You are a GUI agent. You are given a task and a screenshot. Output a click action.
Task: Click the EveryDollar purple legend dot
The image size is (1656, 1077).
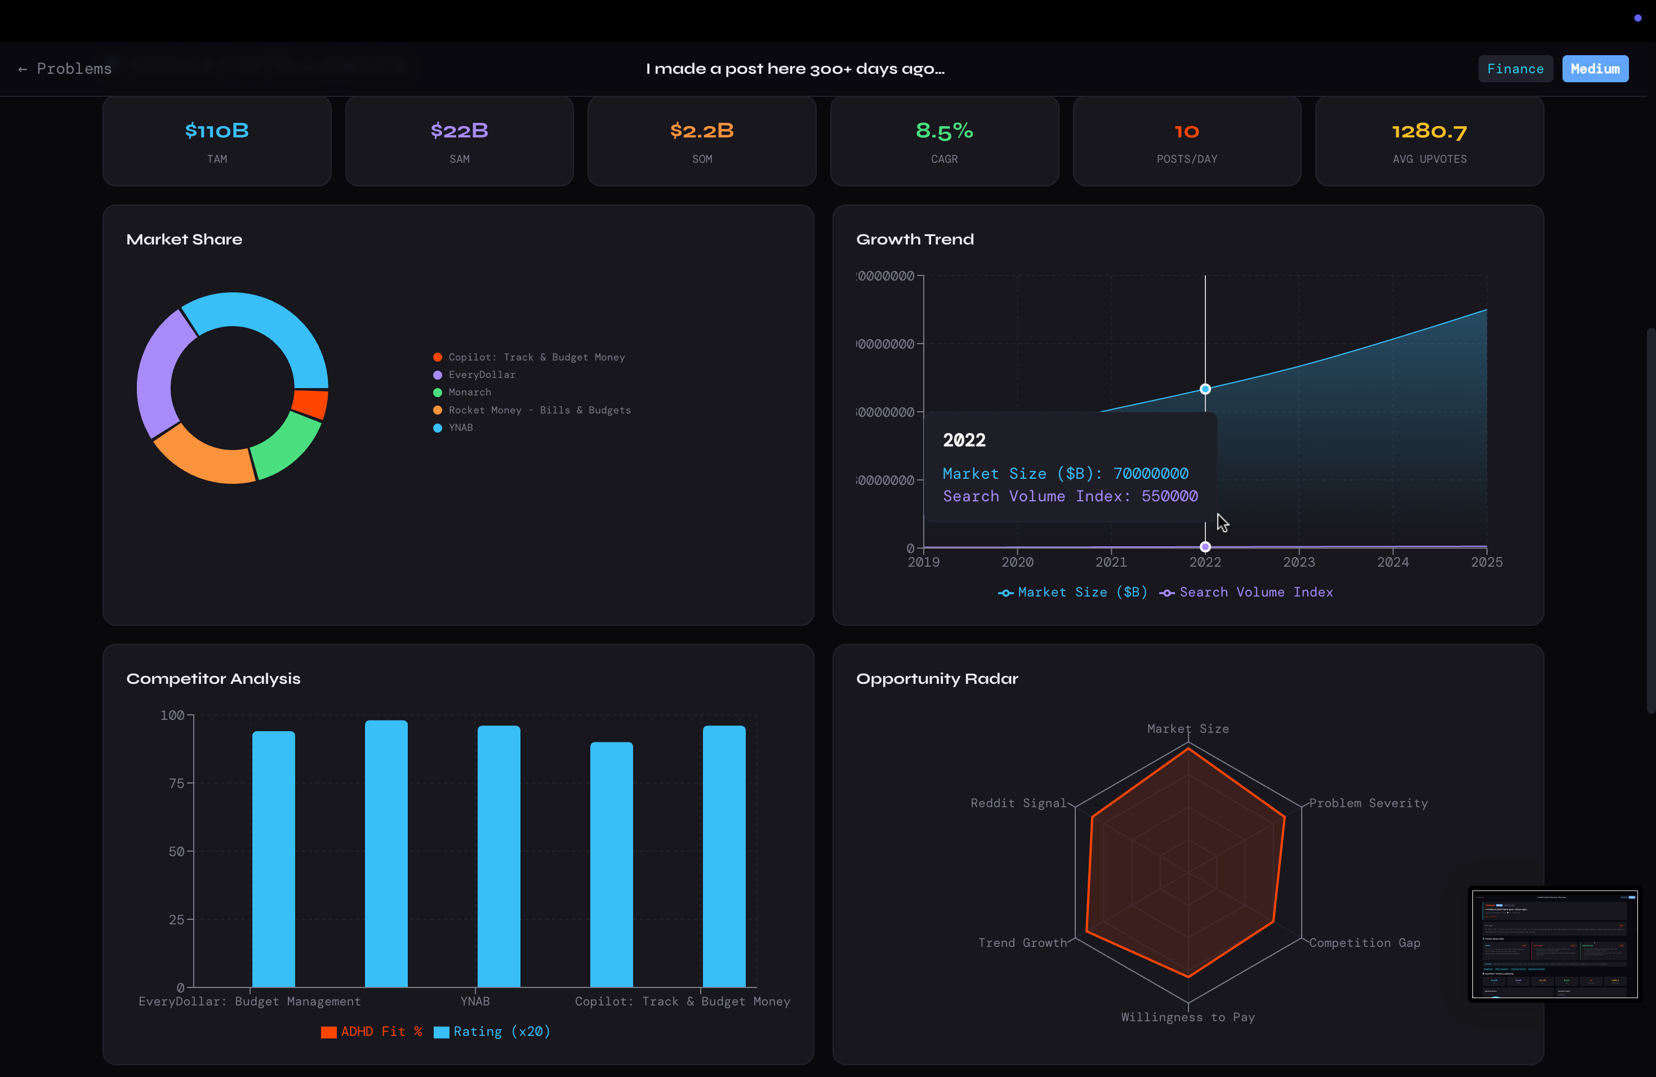438,375
